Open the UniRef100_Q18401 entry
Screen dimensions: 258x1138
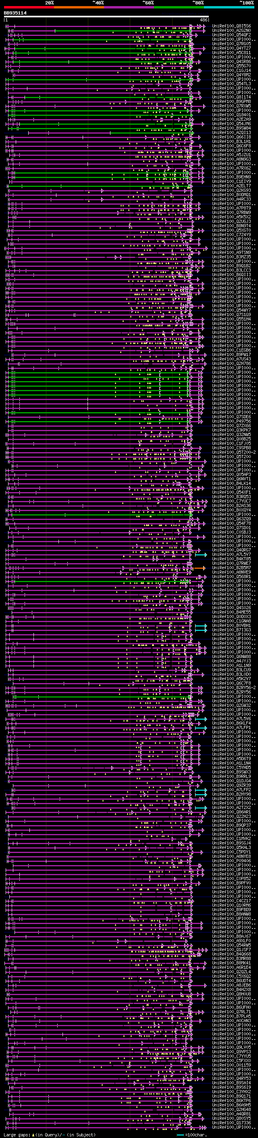231,115
